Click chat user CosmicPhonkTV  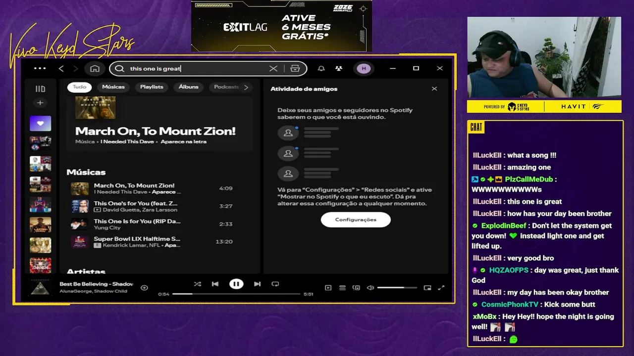[510, 305]
